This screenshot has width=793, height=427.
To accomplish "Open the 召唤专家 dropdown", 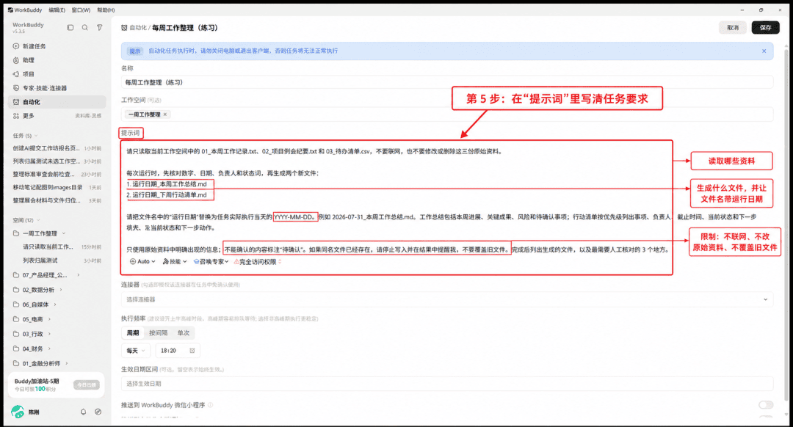I will [211, 262].
